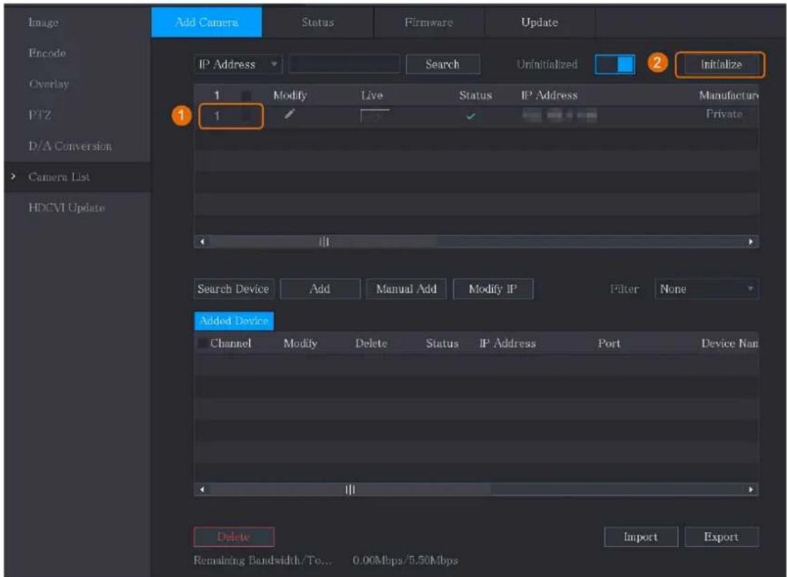The width and height of the screenshot is (787, 577).
Task: Open D/A Conversion in the sidebar
Action: click(71, 146)
